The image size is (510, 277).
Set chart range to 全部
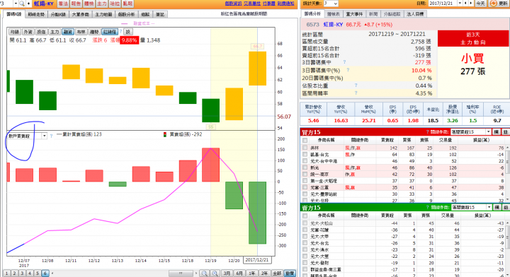tap(277, 273)
